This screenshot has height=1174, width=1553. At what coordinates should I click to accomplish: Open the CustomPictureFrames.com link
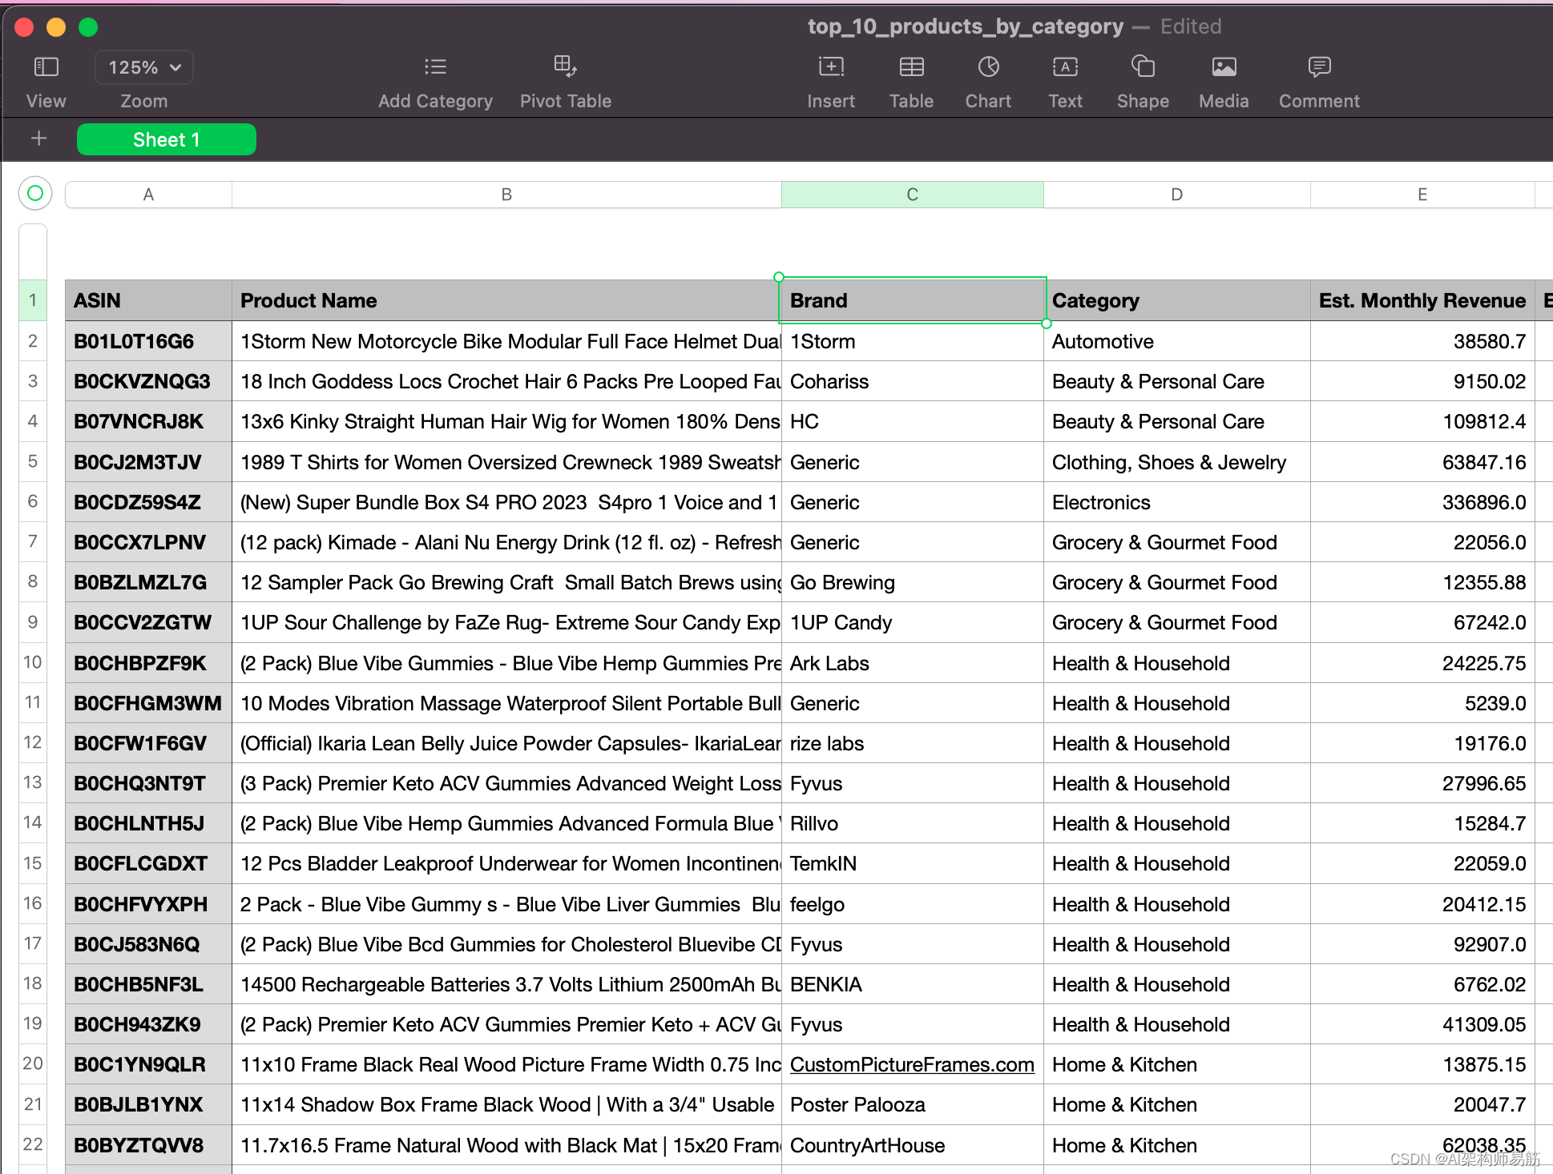pos(912,1064)
